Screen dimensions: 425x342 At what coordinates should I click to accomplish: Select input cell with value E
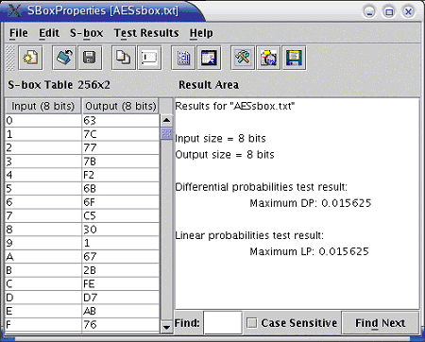pos(43,311)
